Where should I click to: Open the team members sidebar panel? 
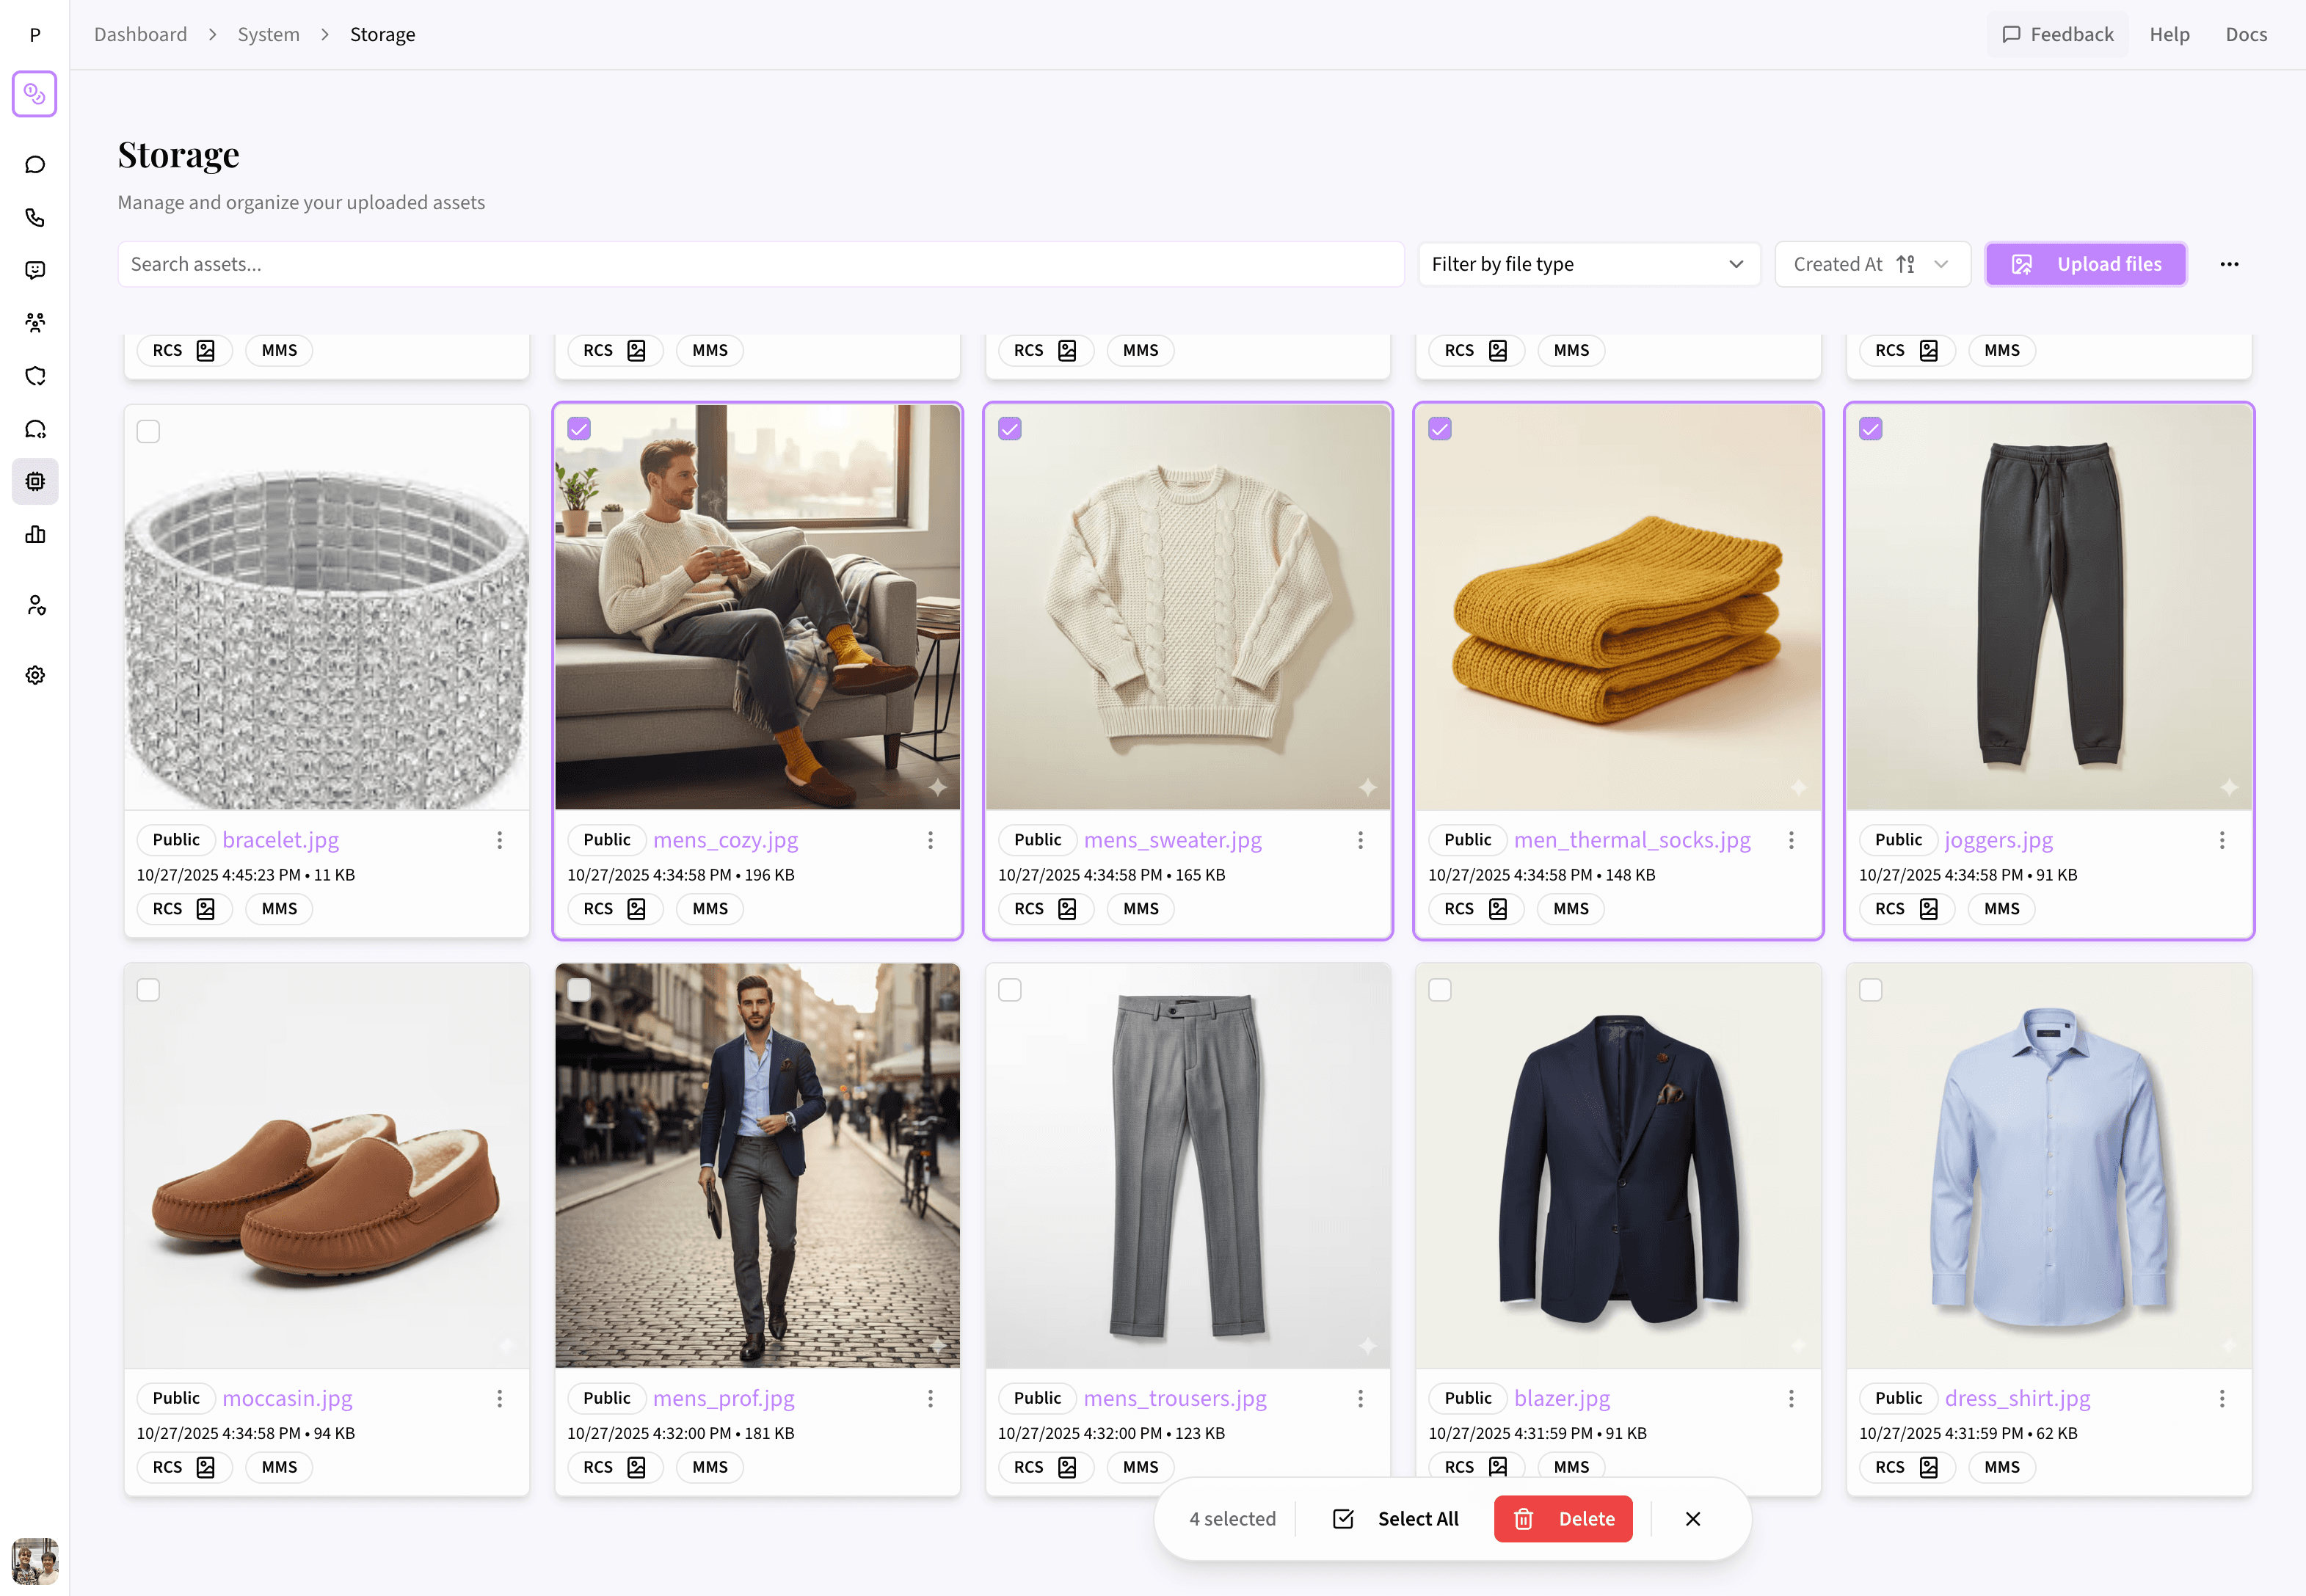pos(35,322)
